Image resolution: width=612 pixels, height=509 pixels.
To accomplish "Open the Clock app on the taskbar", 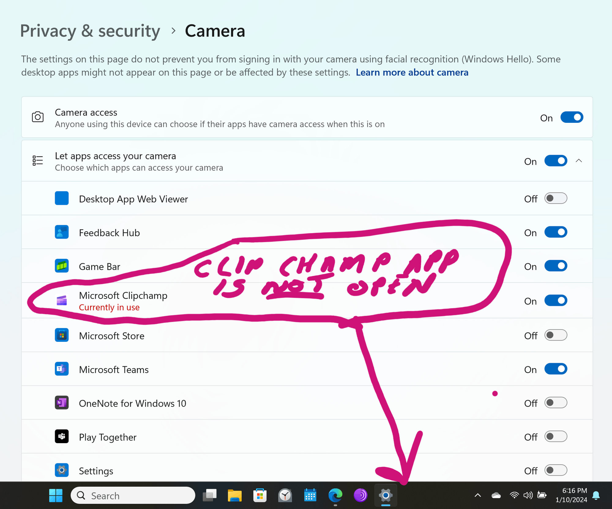I will pyautogui.click(x=285, y=496).
